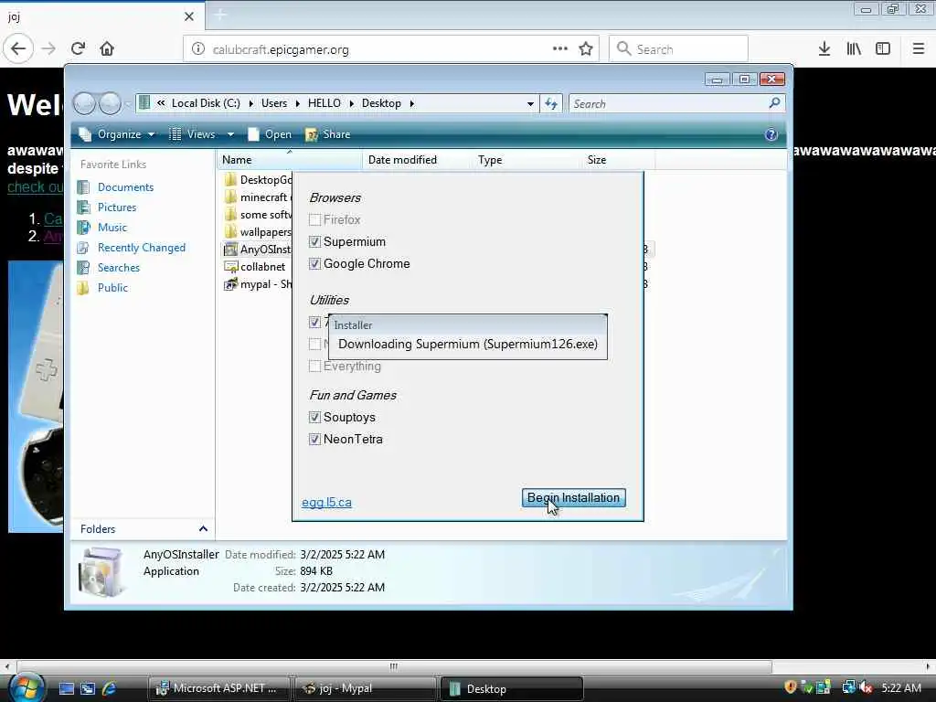Select the collabnet file
This screenshot has height=702, width=936.
point(256,267)
